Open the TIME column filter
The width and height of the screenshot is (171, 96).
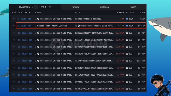22,12
